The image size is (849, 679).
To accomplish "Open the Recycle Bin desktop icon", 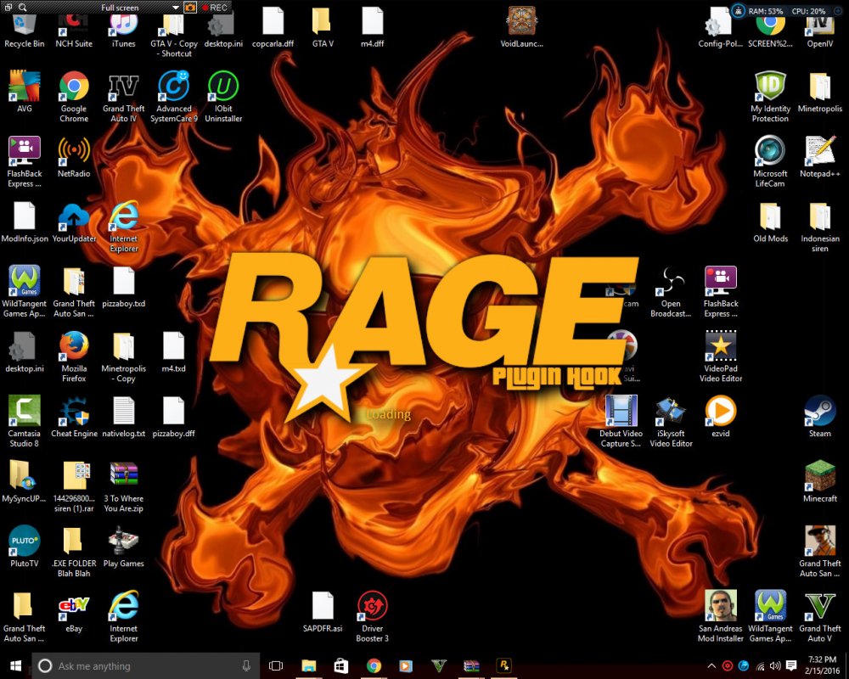I will click(x=25, y=31).
